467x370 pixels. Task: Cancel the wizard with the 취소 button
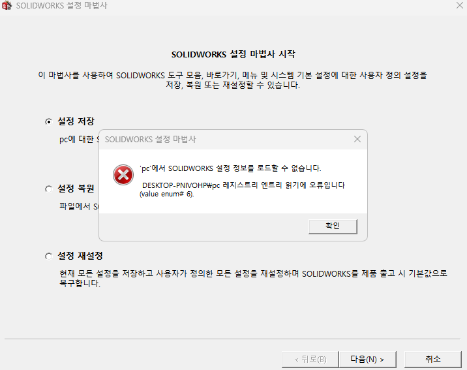pyautogui.click(x=432, y=360)
